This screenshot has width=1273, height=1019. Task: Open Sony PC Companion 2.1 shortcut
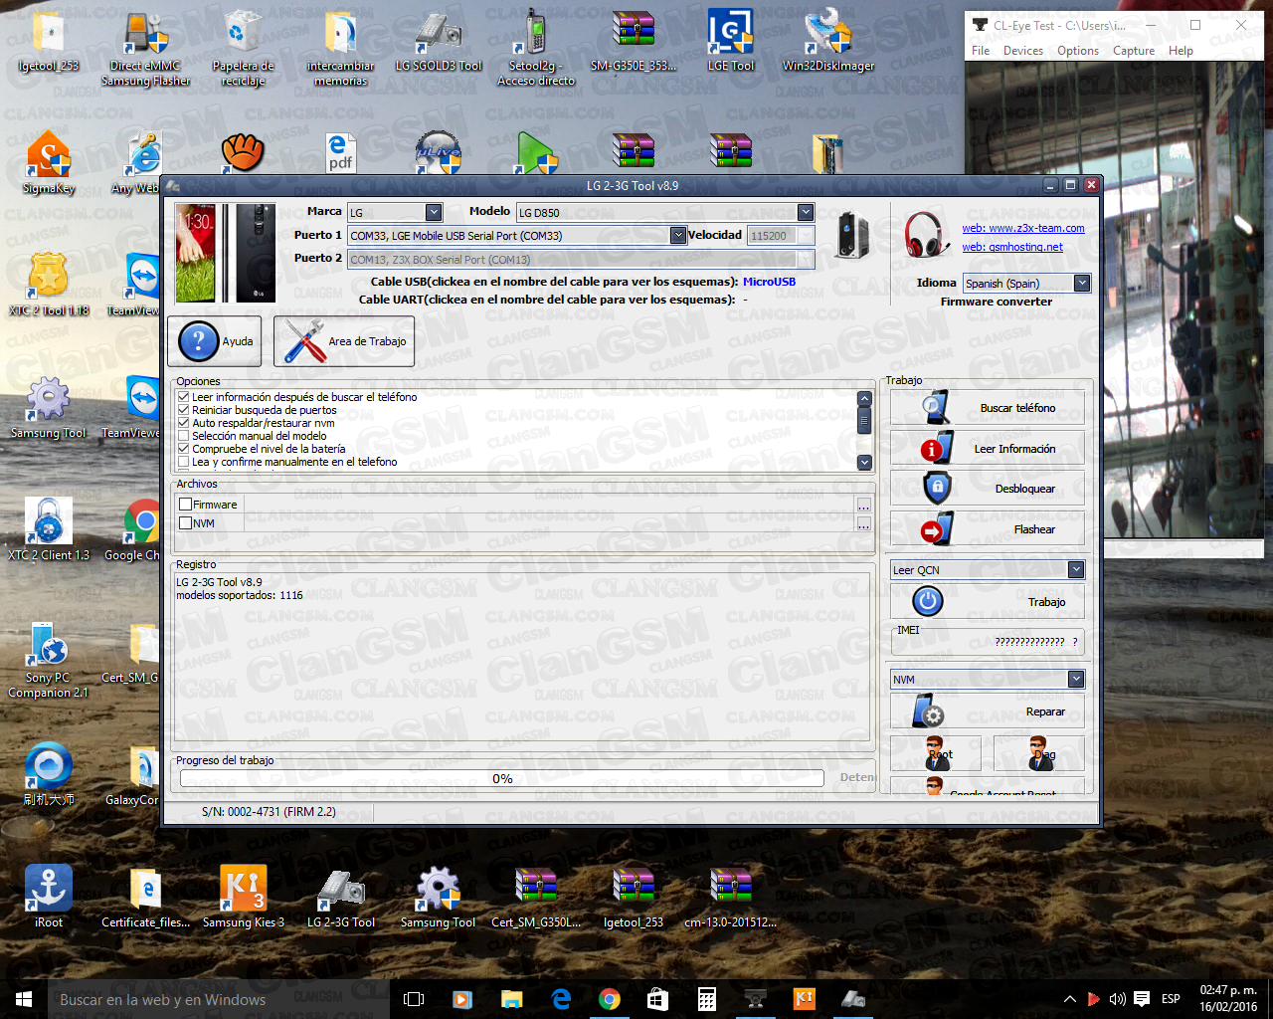pos(49,660)
